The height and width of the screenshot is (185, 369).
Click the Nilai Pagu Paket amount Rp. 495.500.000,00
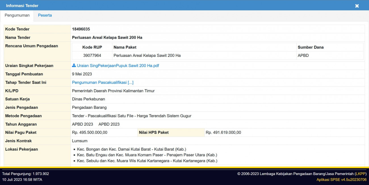pos(90,132)
